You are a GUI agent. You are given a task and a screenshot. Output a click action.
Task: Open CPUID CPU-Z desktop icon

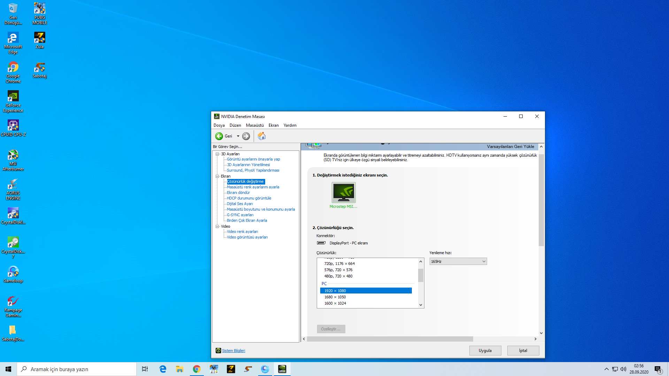pos(13,128)
